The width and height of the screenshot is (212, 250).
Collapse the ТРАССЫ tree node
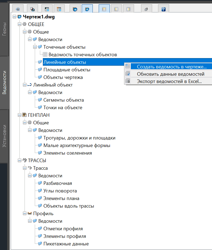[19, 161]
